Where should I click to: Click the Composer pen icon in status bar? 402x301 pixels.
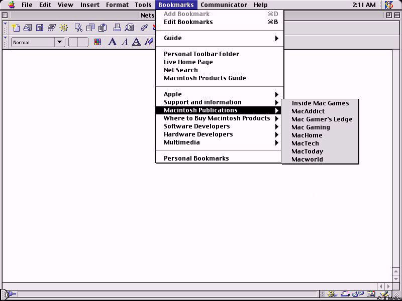(383, 294)
